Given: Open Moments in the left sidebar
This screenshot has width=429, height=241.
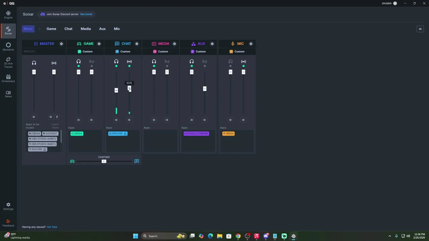Looking at the screenshot, I should [x=8, y=47].
